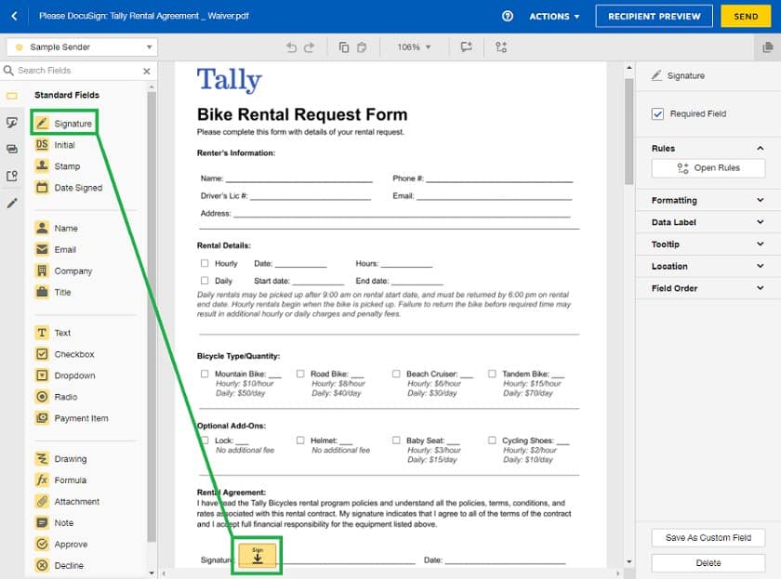781x579 pixels.
Task: Click the RECIPIENT PREVIEW button
Action: (654, 17)
